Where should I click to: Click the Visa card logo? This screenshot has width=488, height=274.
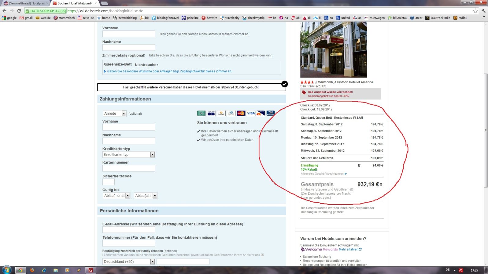pos(251,113)
